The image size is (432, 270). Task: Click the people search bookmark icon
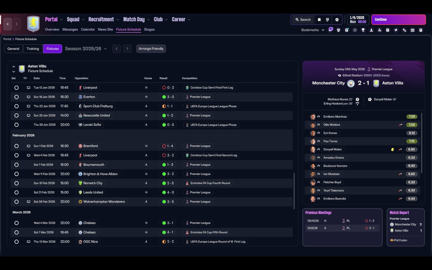click(379, 30)
